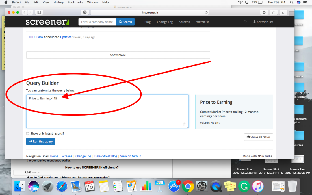Launch Siri from the dock
The width and height of the screenshot is (312, 195).
point(34,186)
